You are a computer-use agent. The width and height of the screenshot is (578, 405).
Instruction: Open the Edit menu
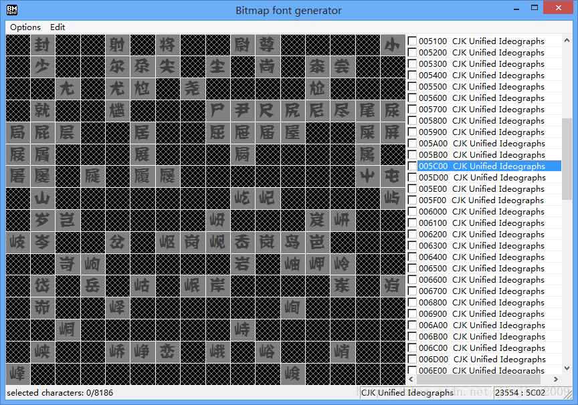tap(57, 27)
